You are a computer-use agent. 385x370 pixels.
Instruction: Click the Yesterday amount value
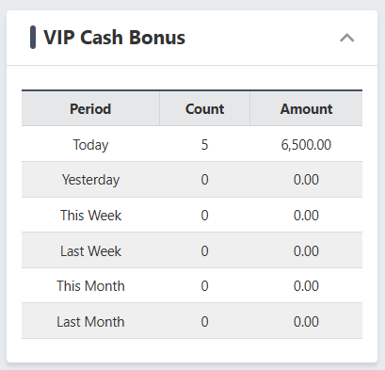306,180
